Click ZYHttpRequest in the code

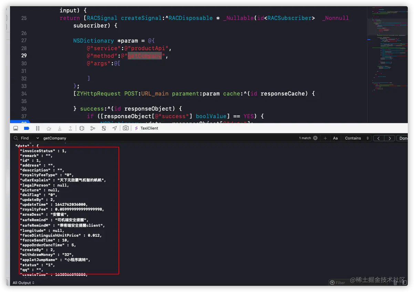point(99,93)
